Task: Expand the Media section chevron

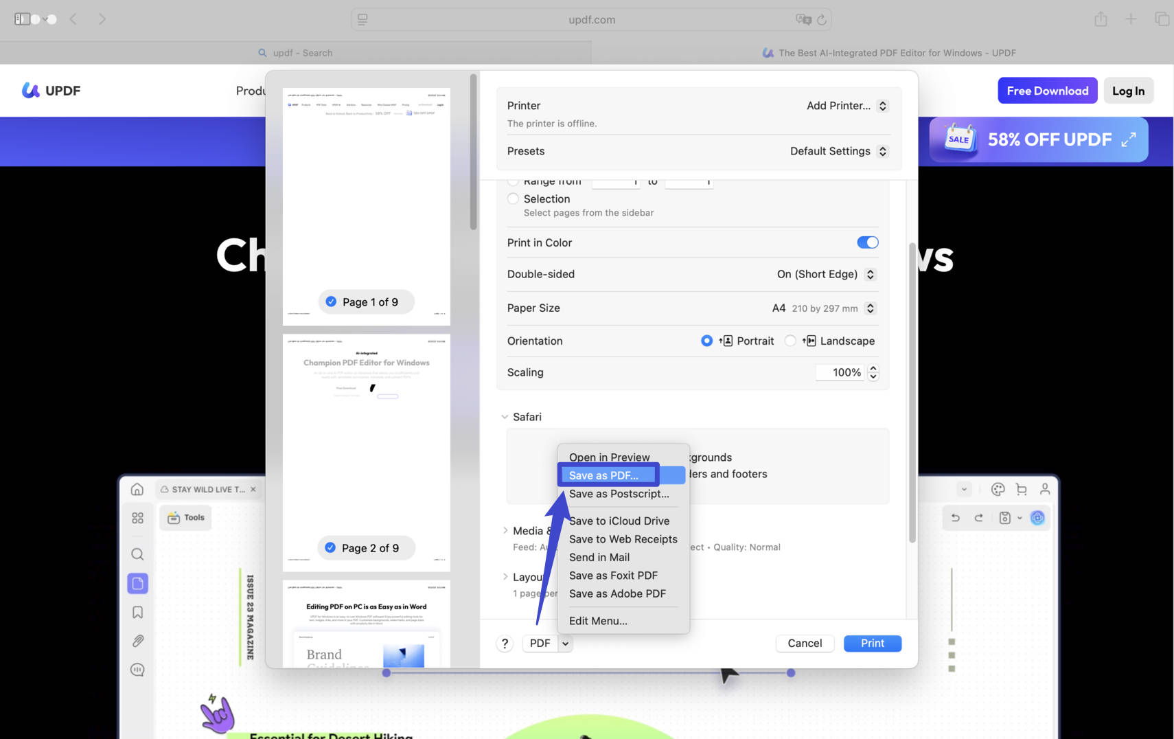Action: coord(505,531)
